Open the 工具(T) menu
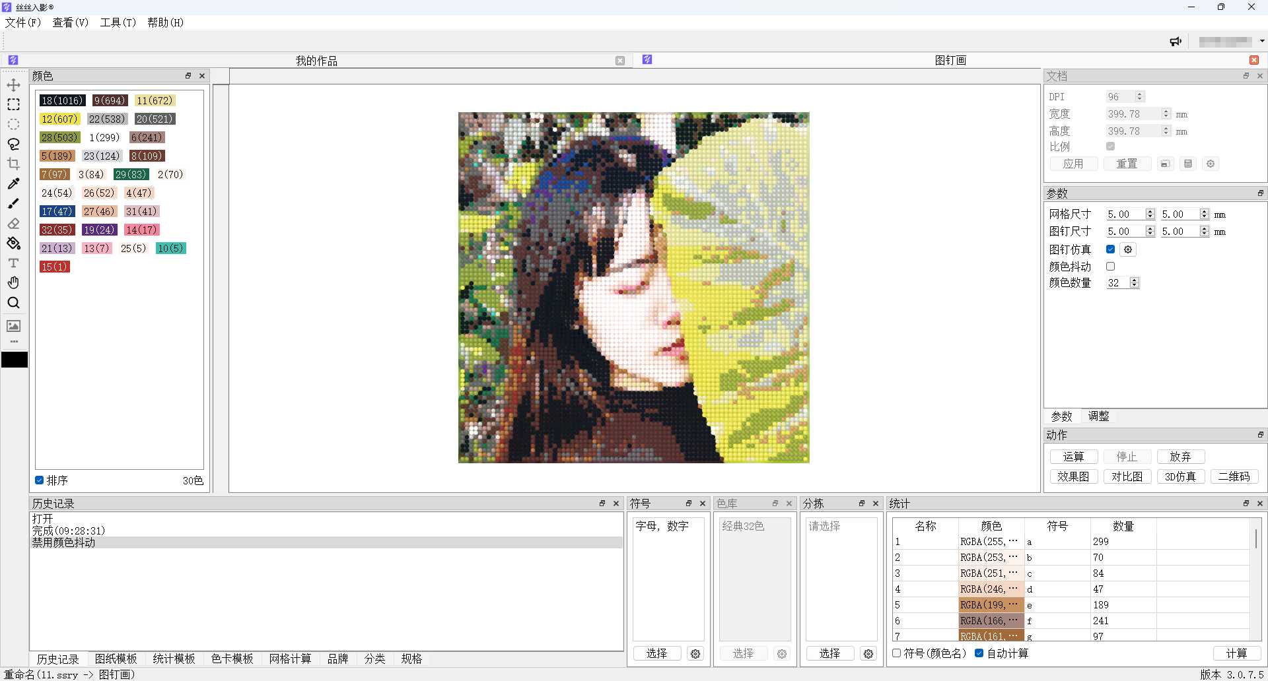 pyautogui.click(x=118, y=22)
